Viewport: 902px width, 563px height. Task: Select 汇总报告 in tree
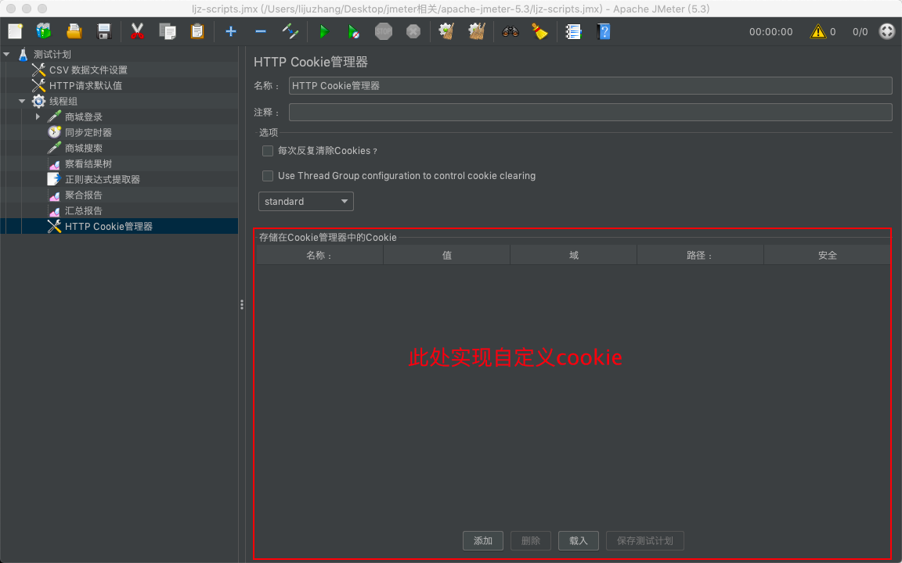click(x=84, y=211)
